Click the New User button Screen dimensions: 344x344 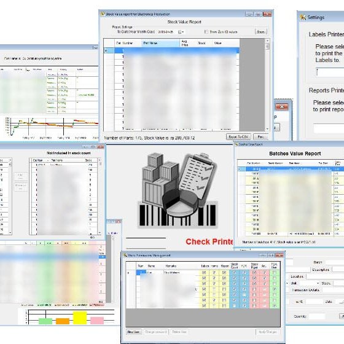(x=133, y=332)
